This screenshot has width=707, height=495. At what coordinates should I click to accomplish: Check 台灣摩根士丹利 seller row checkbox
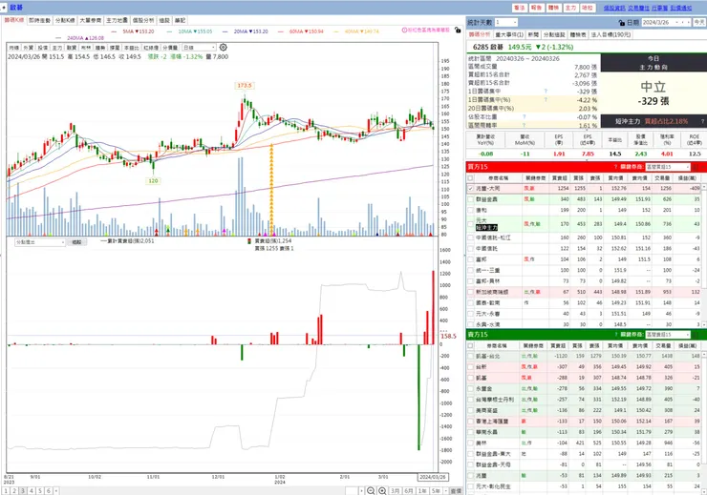pos(471,400)
